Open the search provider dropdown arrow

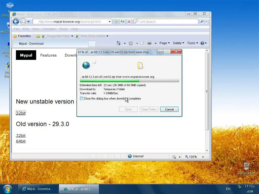pos(206,21)
